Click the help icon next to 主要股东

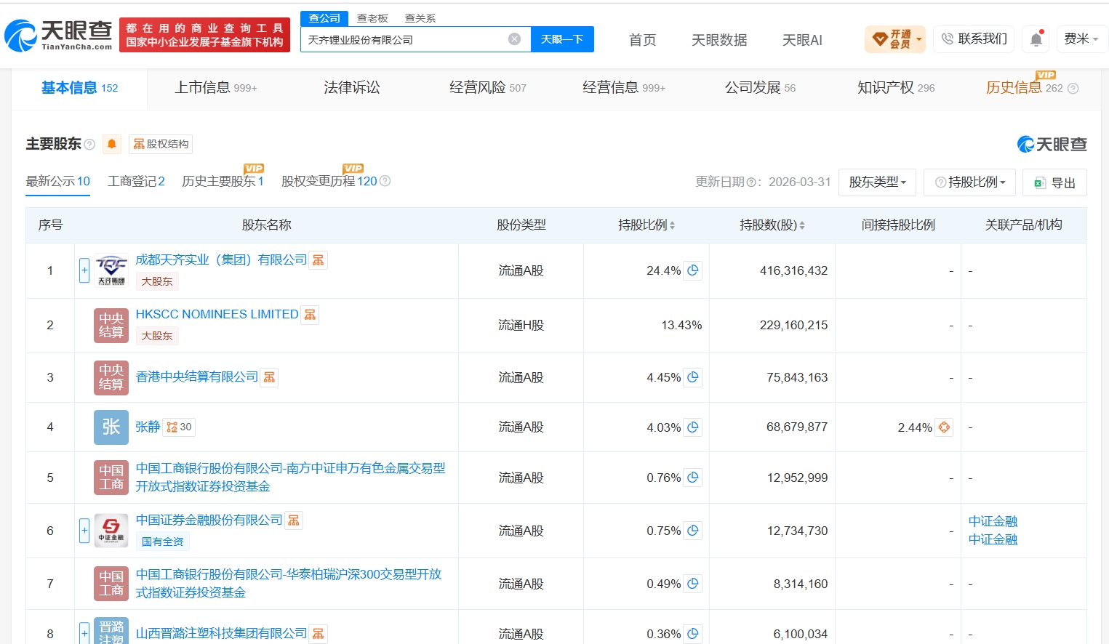(x=89, y=145)
